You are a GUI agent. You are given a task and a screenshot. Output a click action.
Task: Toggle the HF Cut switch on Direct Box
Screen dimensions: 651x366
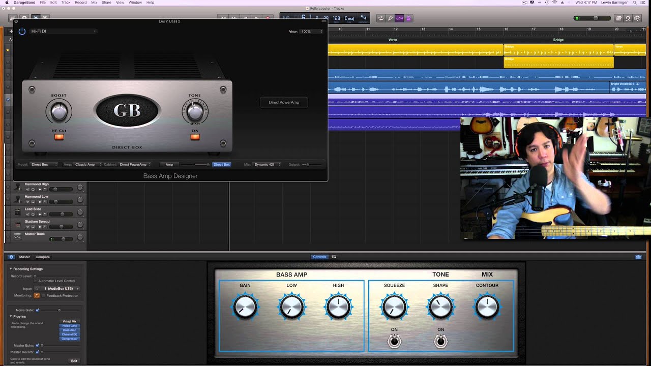tap(59, 137)
